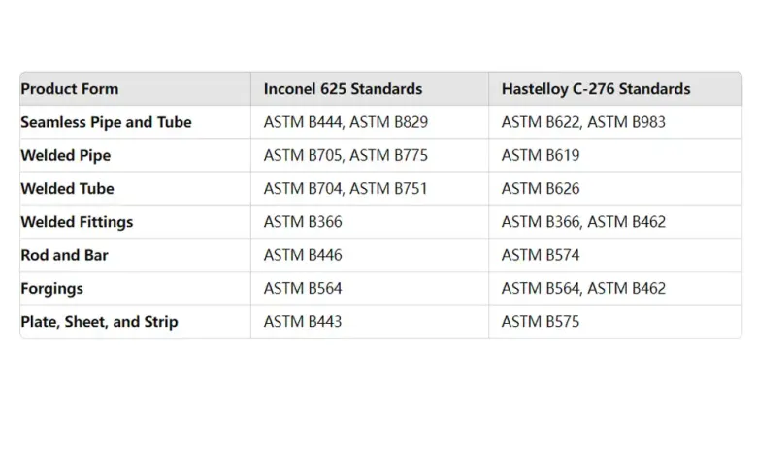The height and width of the screenshot is (454, 757).
Task: Select the "ASTM B619" Hastelloy cell
Action: 541,155
